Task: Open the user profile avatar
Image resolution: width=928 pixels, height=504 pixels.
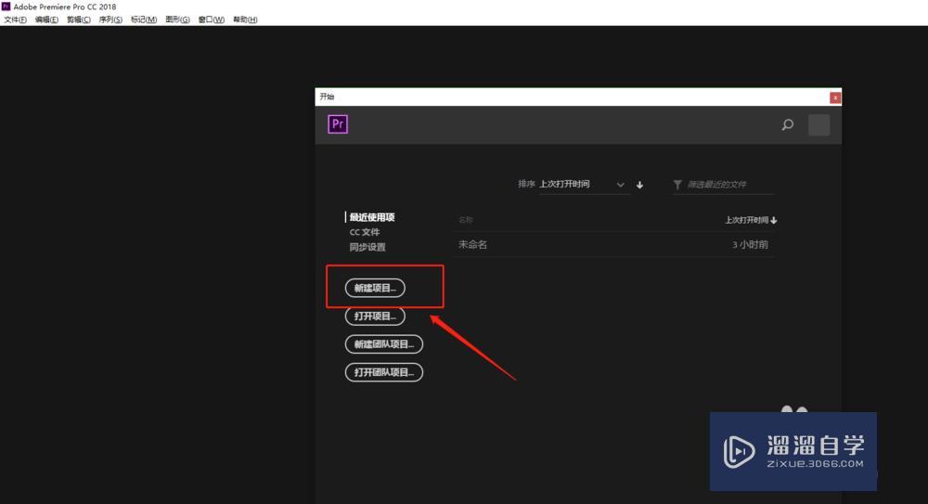Action: (x=819, y=125)
